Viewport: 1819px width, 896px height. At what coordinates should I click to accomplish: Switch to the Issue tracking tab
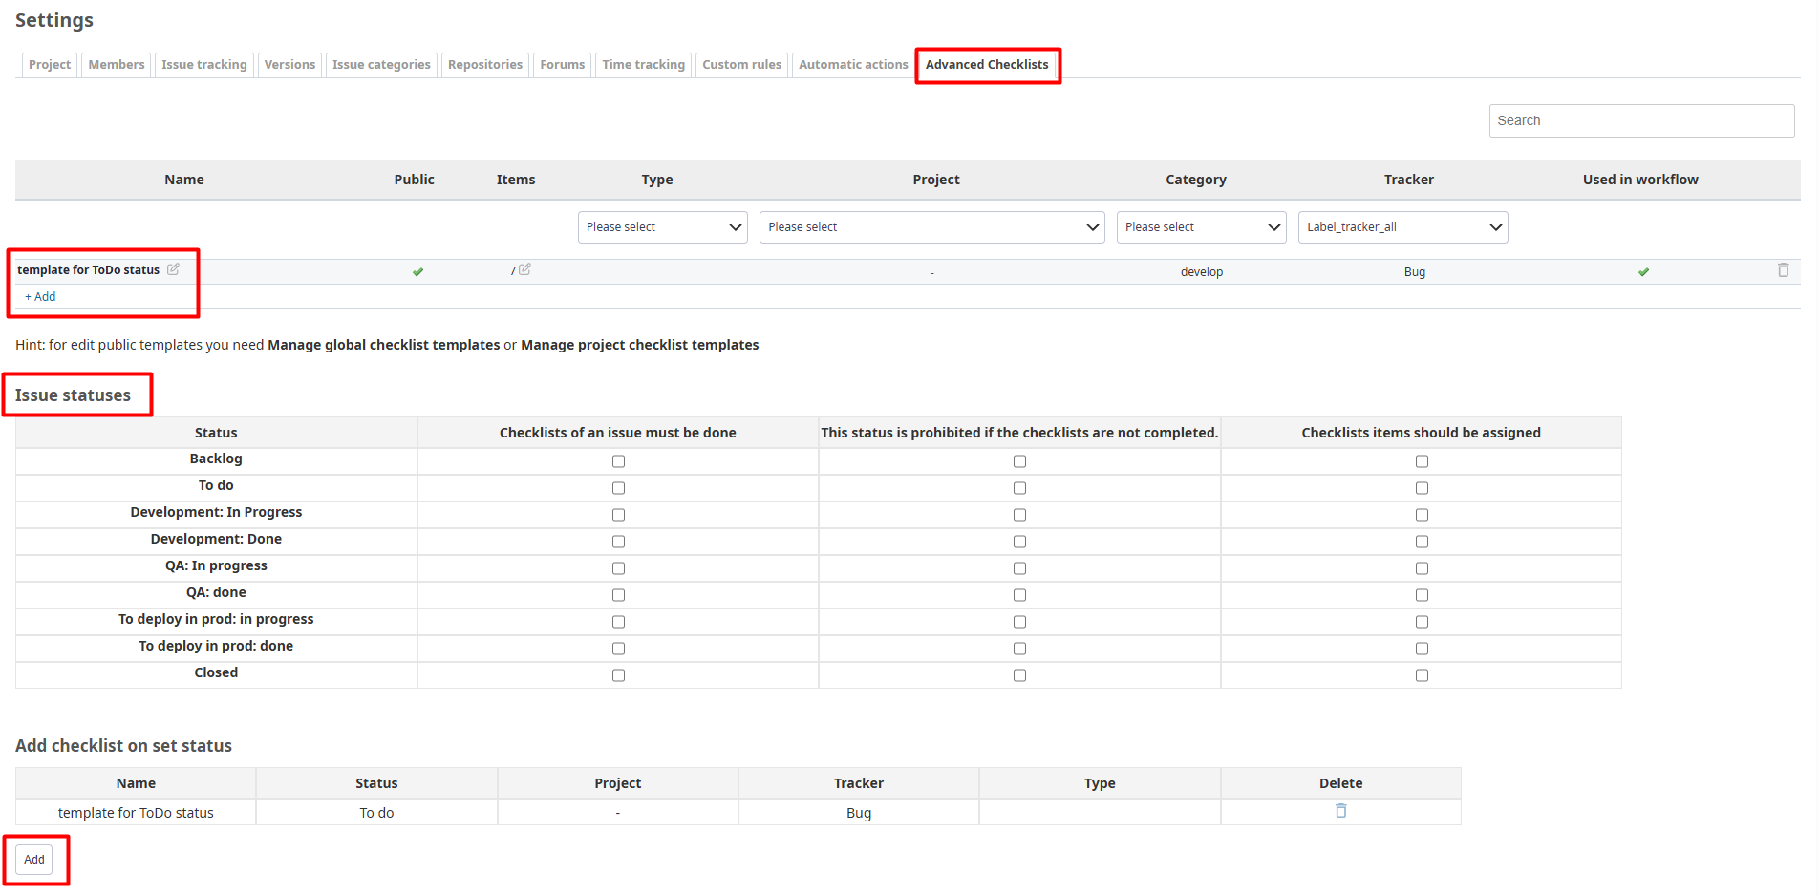pos(203,65)
